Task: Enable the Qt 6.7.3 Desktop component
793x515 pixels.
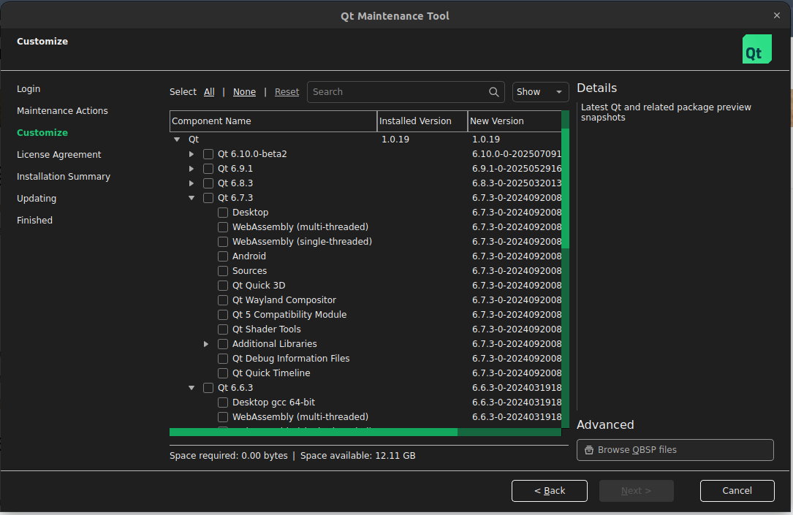Action: click(223, 213)
